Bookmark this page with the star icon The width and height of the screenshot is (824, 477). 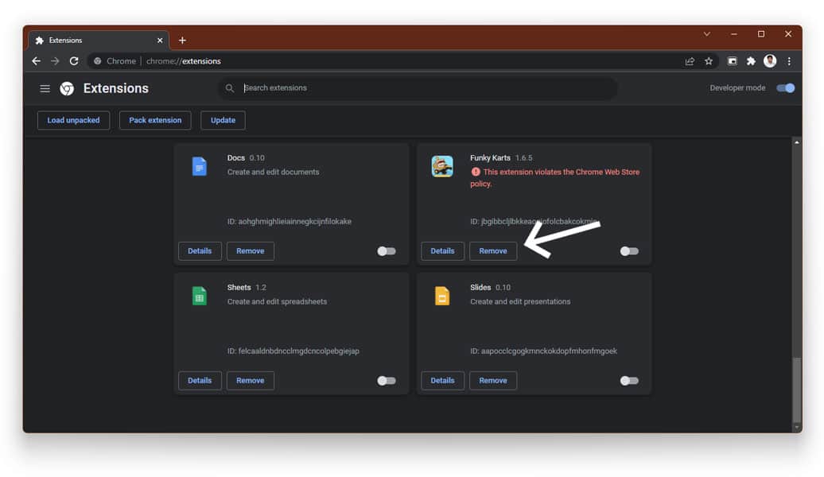click(x=709, y=61)
